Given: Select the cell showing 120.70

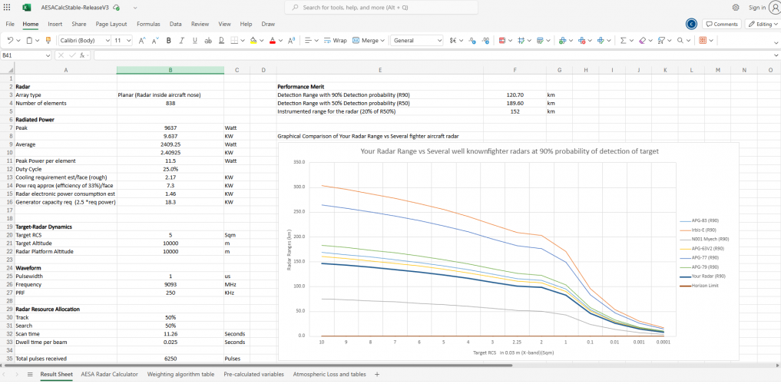Looking at the screenshot, I should tap(515, 94).
